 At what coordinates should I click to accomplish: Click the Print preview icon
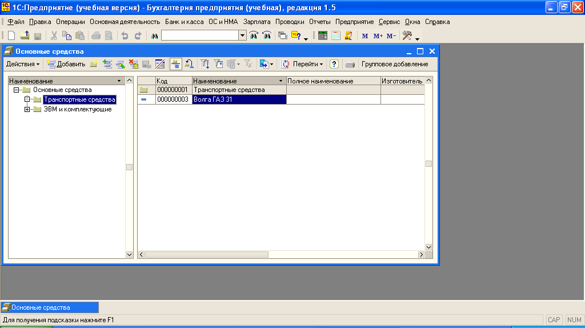point(109,35)
